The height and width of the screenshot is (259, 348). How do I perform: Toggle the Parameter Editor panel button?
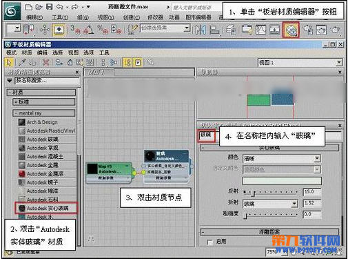138,62
